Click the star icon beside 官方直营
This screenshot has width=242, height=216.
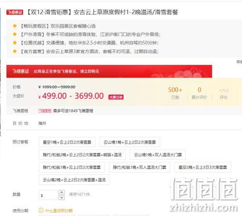pos(15,51)
